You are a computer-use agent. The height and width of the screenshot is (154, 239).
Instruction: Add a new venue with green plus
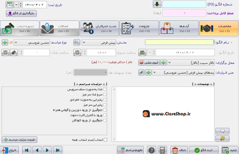[163, 63]
